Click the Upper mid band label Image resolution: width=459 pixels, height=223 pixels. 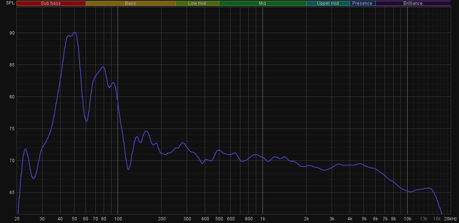tap(328, 3)
